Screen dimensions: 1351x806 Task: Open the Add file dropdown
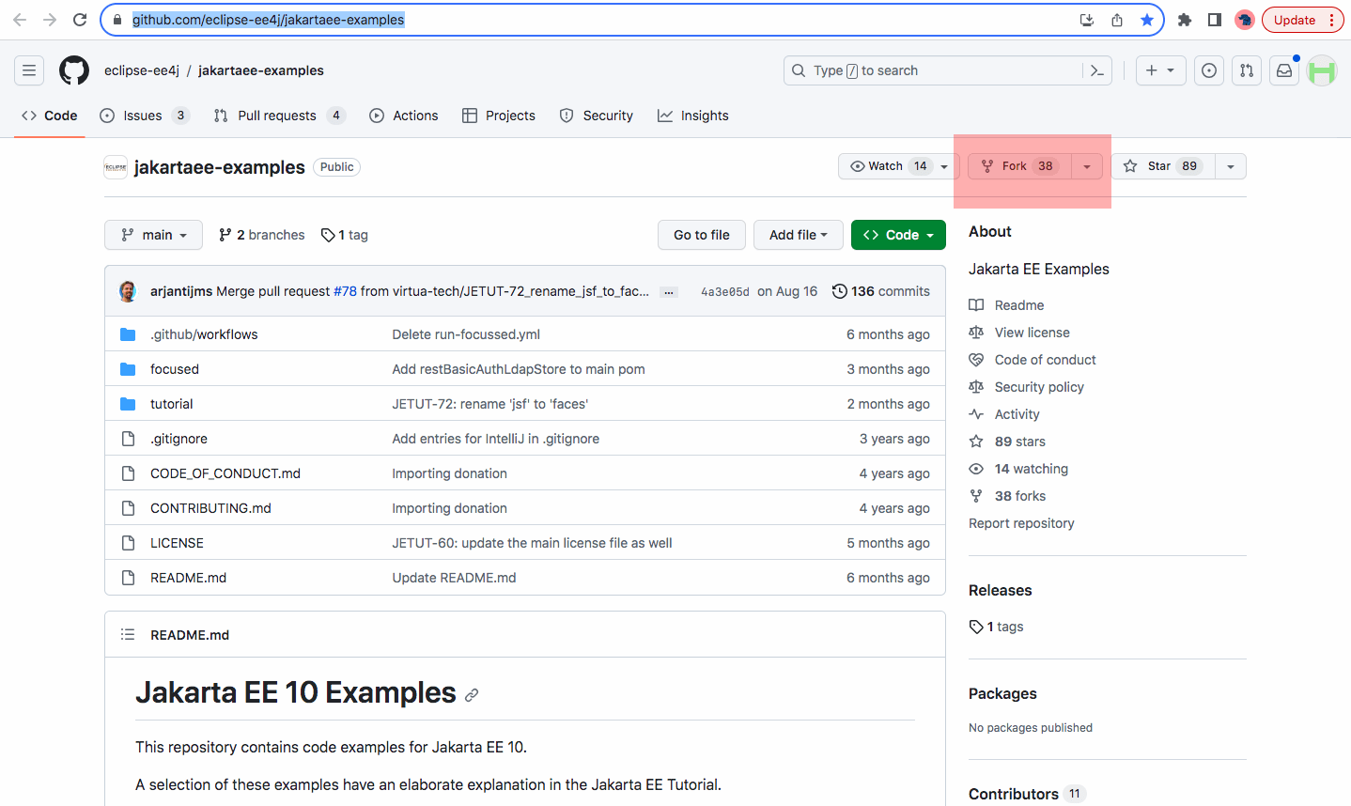click(799, 235)
